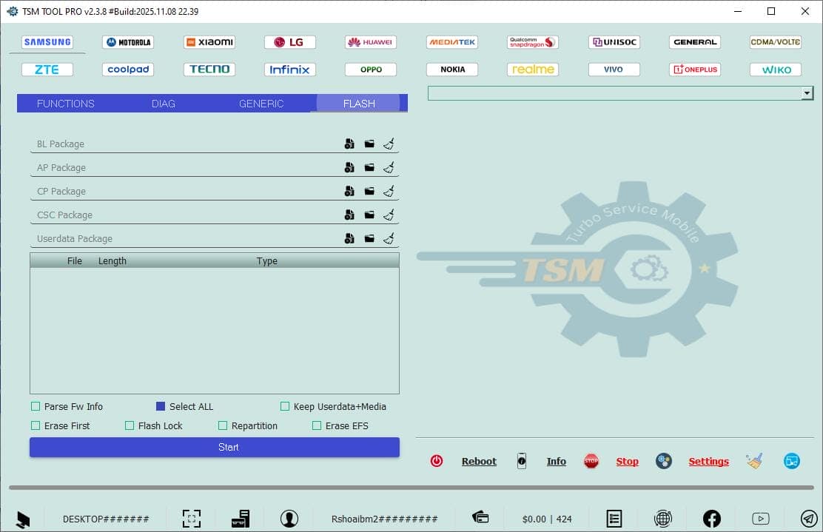
Task: Click the blue screen-share icon at bottom right
Action: pyautogui.click(x=792, y=460)
